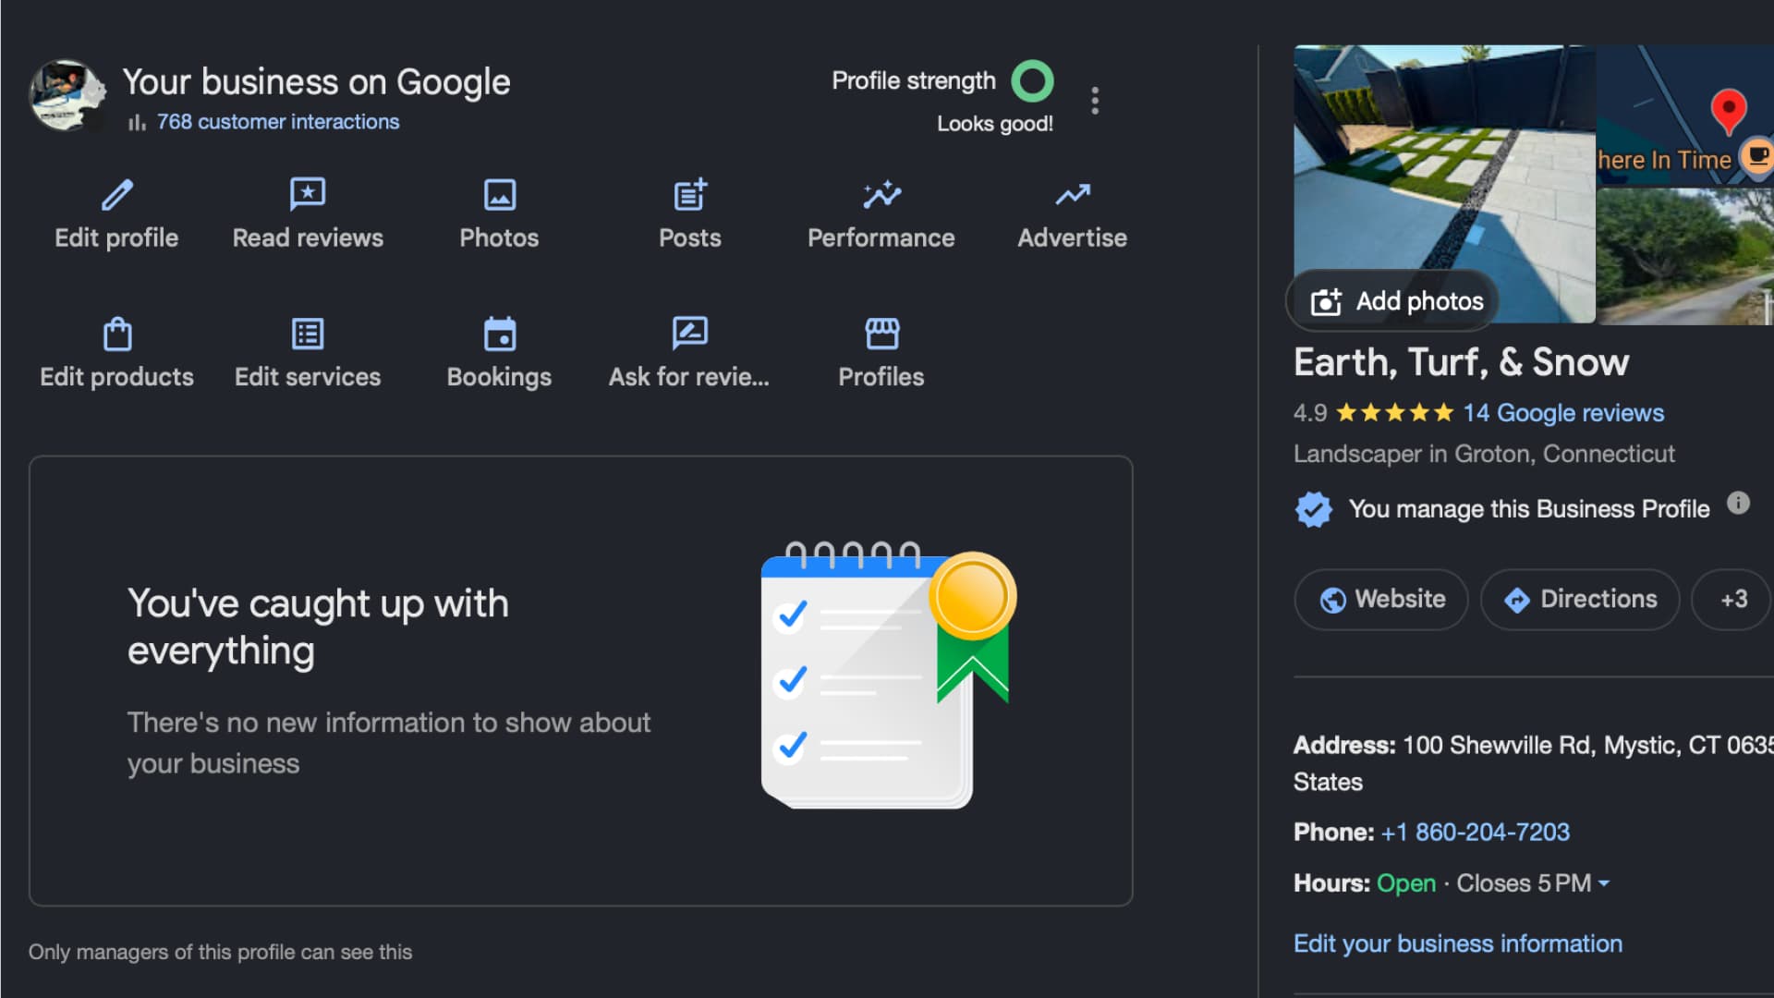
Task: Click the bar chart icon by interactions
Action: pyautogui.click(x=137, y=122)
